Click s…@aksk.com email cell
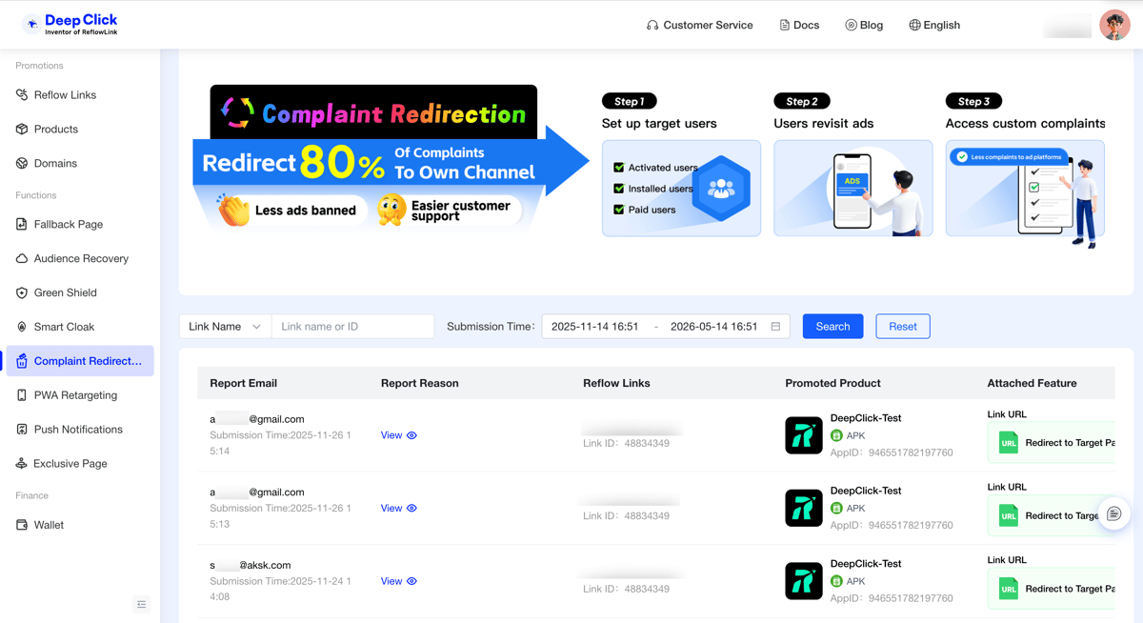 [x=251, y=565]
